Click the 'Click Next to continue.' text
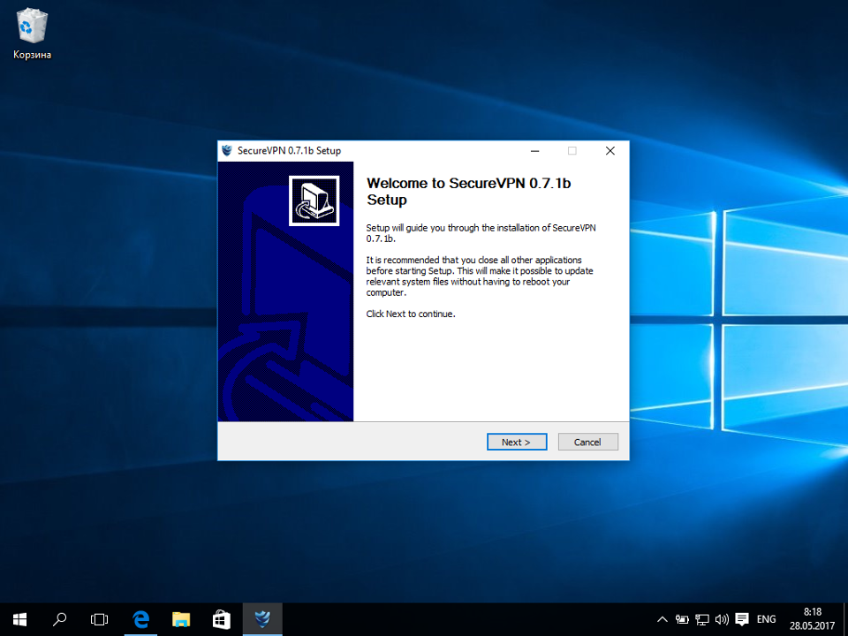This screenshot has height=636, width=848. (x=411, y=314)
